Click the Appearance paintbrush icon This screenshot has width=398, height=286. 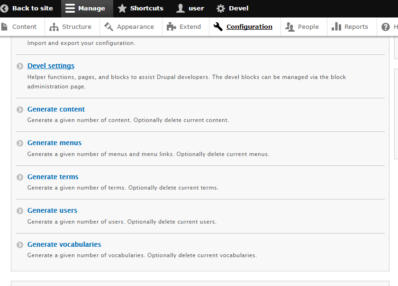(x=109, y=26)
